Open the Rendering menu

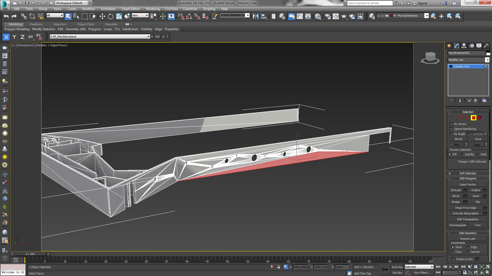click(153, 9)
